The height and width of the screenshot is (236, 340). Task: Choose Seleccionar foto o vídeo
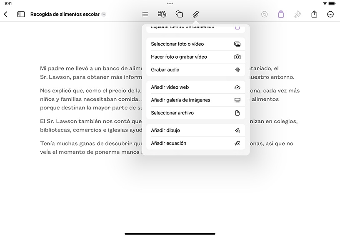(195, 44)
